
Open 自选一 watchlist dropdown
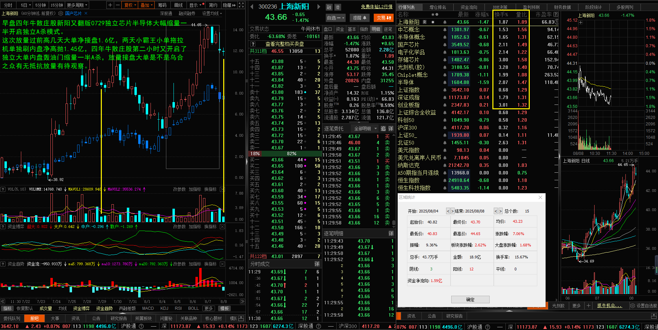click(336, 18)
